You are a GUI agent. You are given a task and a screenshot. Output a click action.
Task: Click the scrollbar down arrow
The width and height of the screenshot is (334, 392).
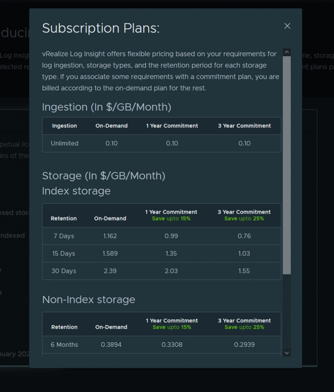pos(287,353)
